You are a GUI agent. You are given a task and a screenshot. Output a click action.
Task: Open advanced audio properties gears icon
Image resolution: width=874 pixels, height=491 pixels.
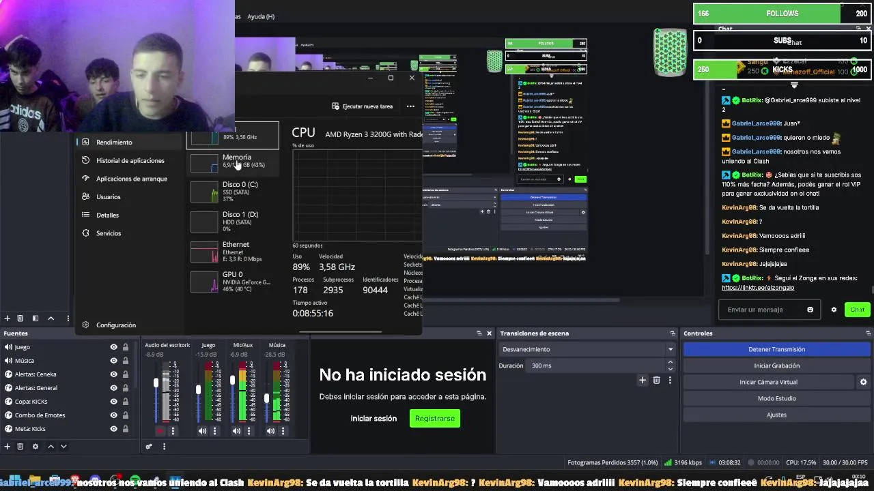coord(149,447)
